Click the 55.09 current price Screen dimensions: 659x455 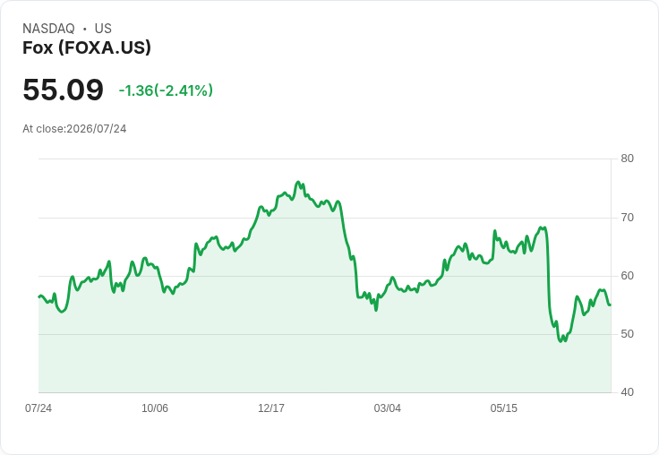coord(63,90)
